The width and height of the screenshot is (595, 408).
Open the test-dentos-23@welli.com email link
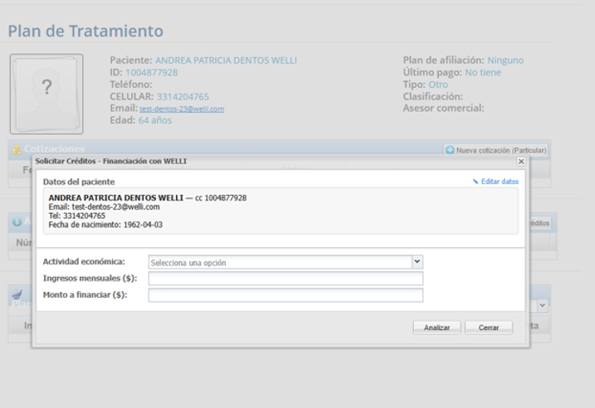tap(182, 109)
